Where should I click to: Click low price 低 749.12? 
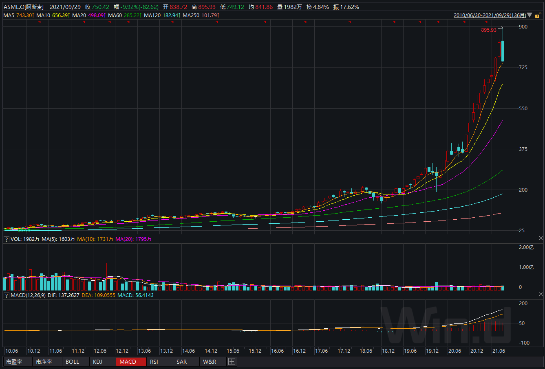[232, 7]
